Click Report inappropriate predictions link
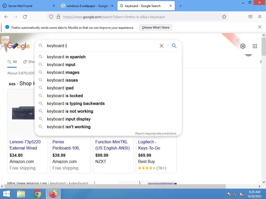This screenshot has width=266, height=199. point(156,133)
